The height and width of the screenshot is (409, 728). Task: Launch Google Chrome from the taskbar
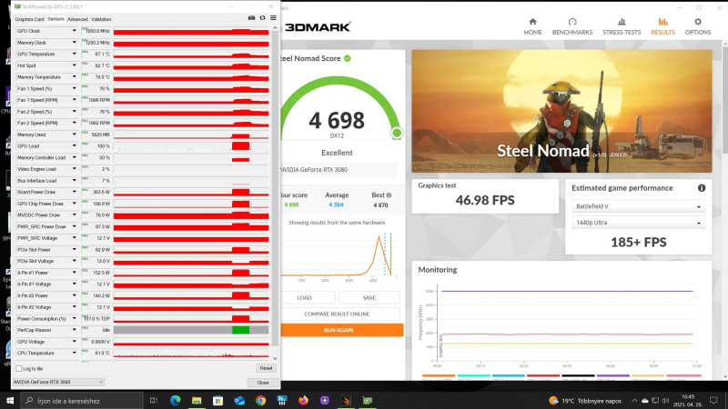pyautogui.click(x=260, y=400)
